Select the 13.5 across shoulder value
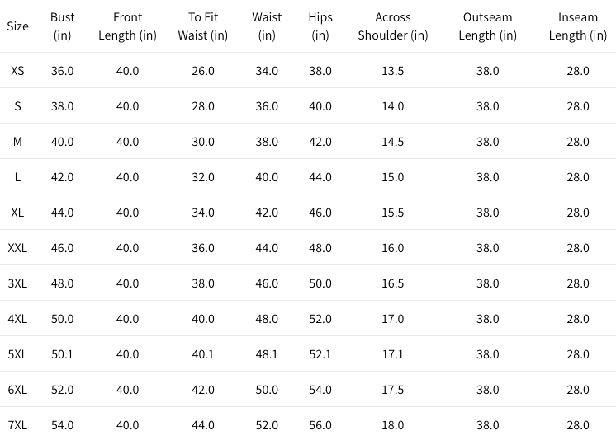The image size is (616, 440). coord(393,71)
